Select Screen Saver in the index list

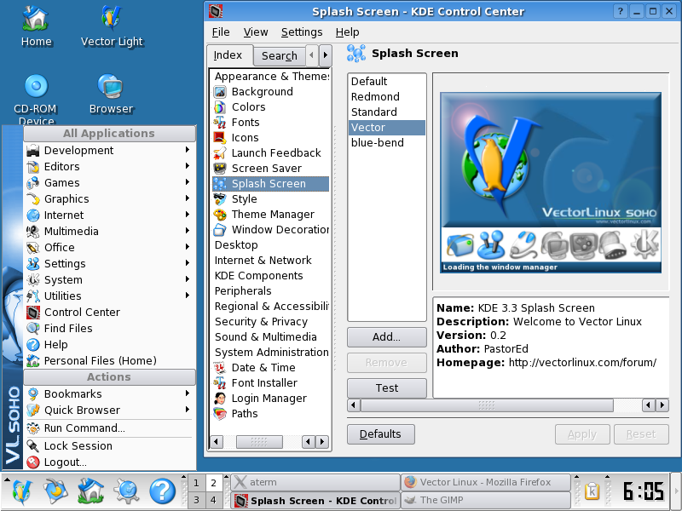266,168
